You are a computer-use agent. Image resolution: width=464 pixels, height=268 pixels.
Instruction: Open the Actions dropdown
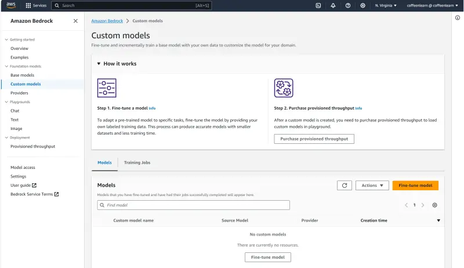(x=372, y=186)
